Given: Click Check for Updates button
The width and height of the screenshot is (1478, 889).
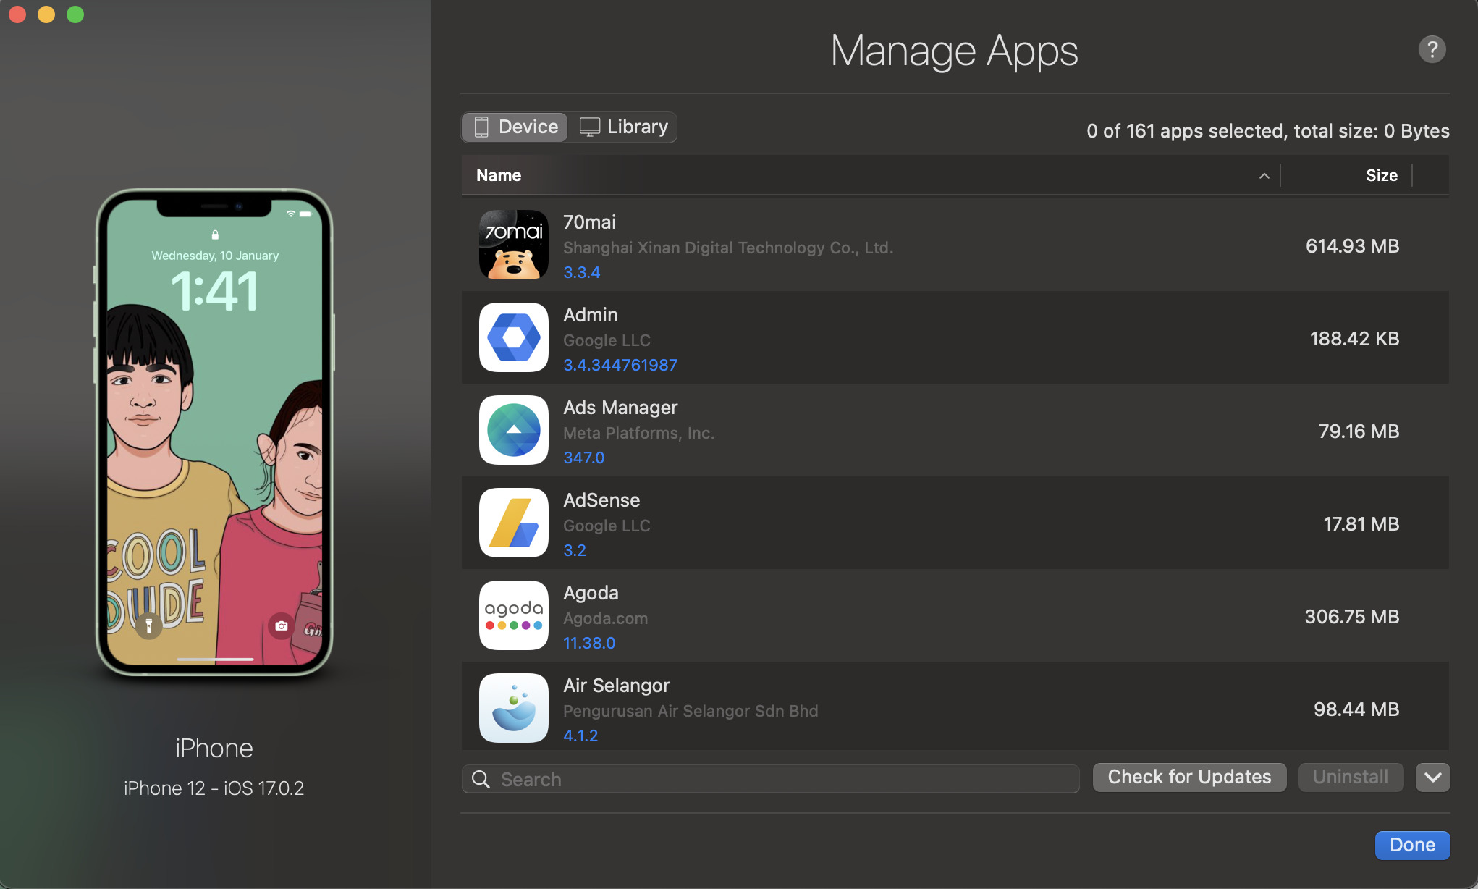Looking at the screenshot, I should [1188, 778].
